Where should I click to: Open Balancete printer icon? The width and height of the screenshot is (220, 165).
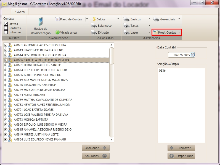click(94, 26)
